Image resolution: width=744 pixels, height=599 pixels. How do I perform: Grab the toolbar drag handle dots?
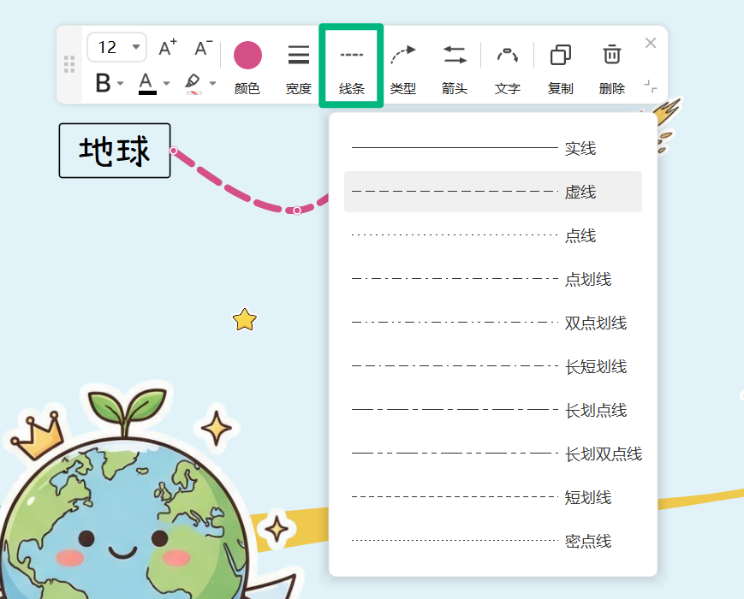click(69, 64)
